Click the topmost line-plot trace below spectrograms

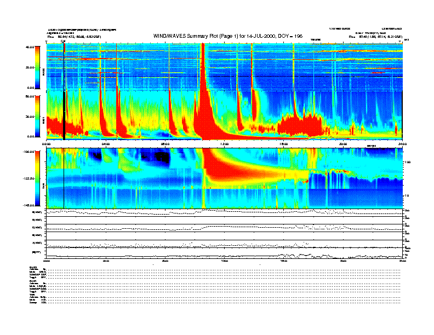tap(224, 212)
